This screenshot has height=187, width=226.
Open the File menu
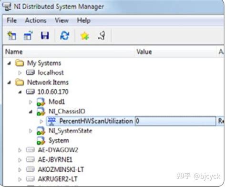click(x=11, y=21)
